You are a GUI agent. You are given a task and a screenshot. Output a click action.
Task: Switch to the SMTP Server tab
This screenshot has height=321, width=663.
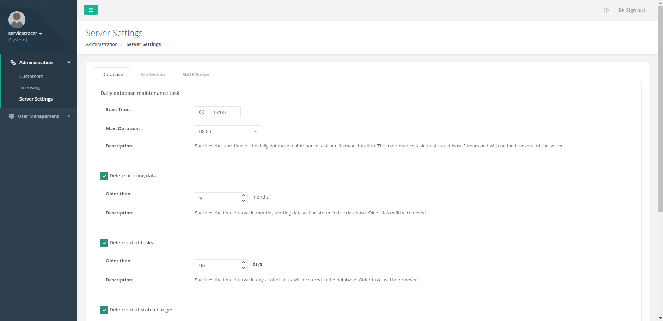(x=196, y=74)
